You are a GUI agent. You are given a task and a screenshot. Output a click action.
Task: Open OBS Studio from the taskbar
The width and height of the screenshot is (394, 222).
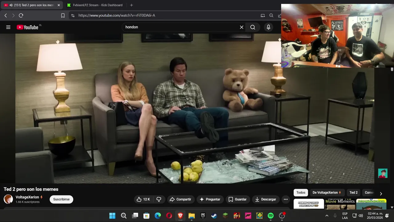click(x=282, y=216)
